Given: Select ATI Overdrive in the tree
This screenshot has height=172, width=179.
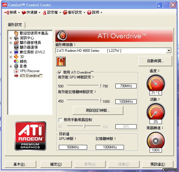Looking at the screenshot, I should coord(31,76).
